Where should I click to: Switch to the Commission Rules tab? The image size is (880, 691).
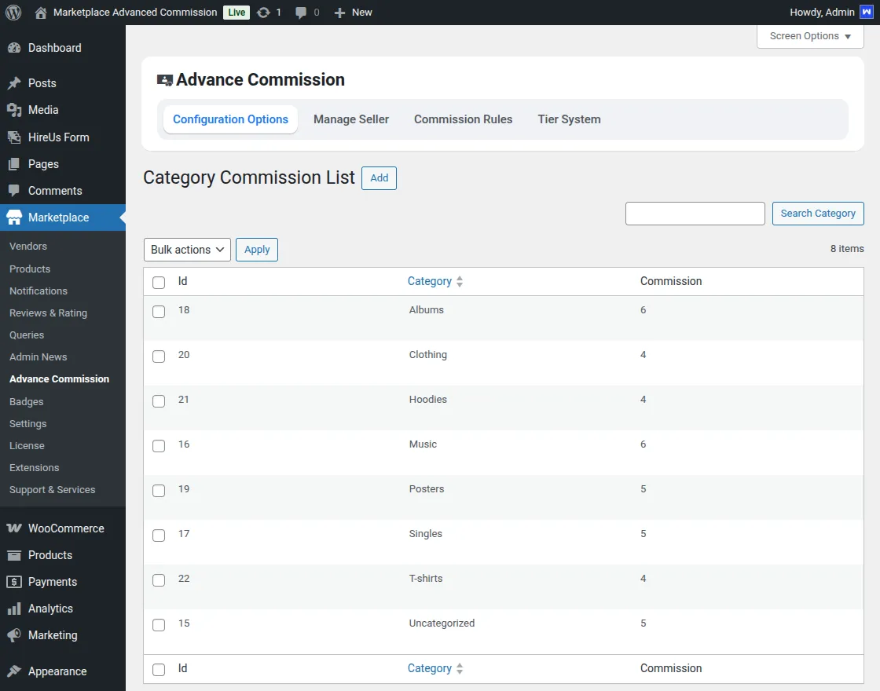[463, 119]
